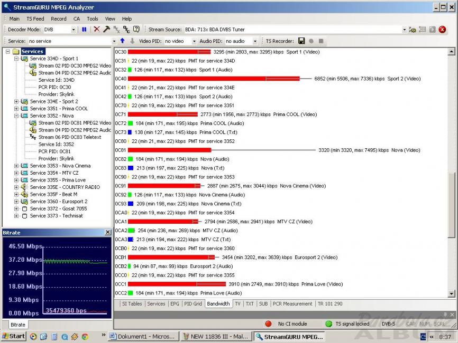Open the Main menu

14,18
